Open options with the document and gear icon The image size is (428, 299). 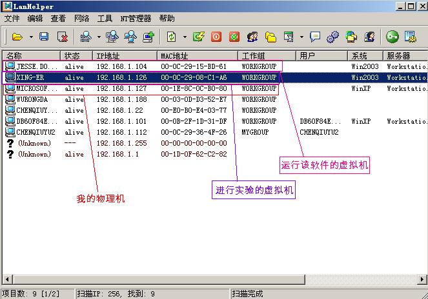[411, 37]
